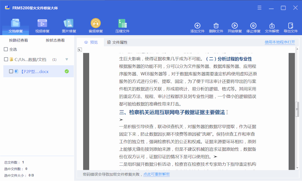Close the FRM5200 window
The width and height of the screenshot is (302, 181).
point(295,8)
